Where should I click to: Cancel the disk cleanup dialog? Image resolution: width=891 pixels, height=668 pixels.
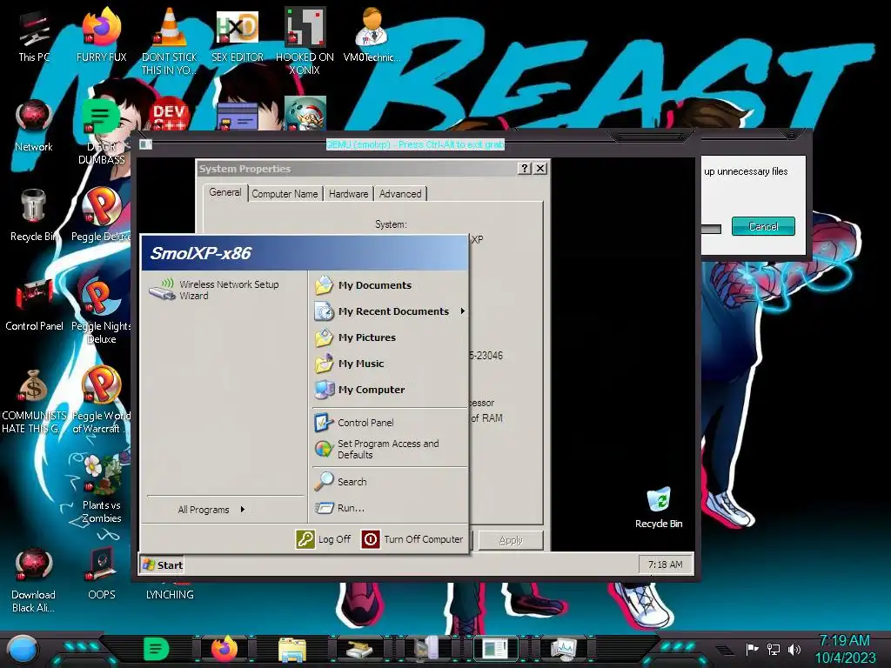click(763, 226)
